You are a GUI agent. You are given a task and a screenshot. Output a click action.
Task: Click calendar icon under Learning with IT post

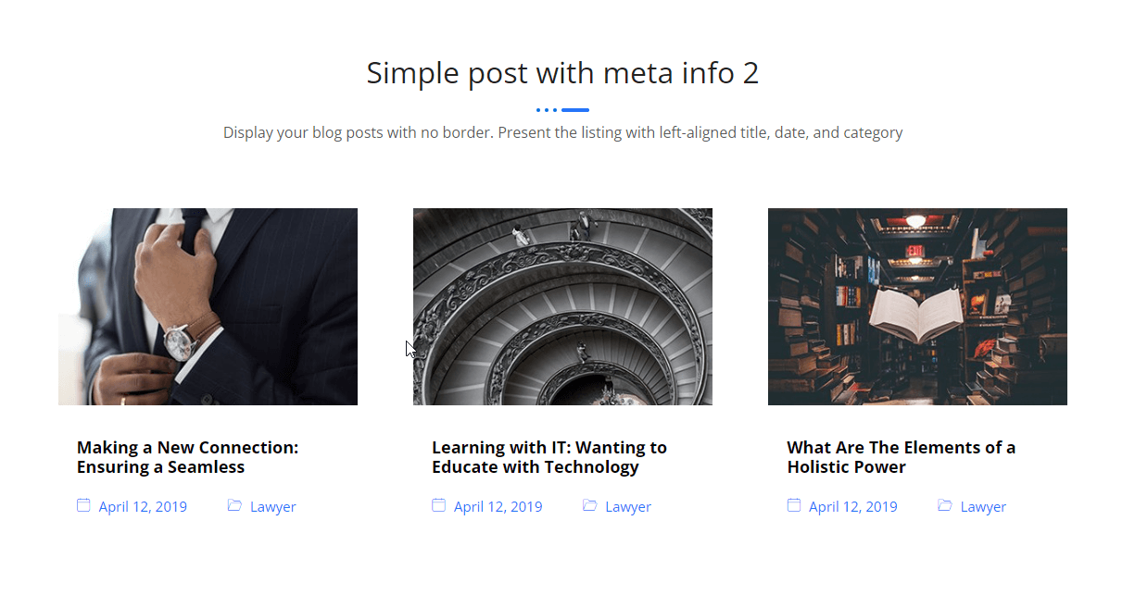[438, 505]
